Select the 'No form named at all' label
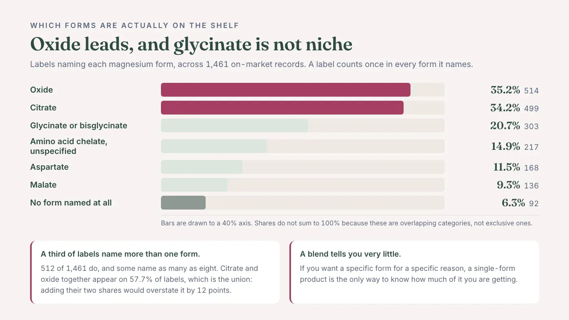569x320 pixels. point(71,203)
